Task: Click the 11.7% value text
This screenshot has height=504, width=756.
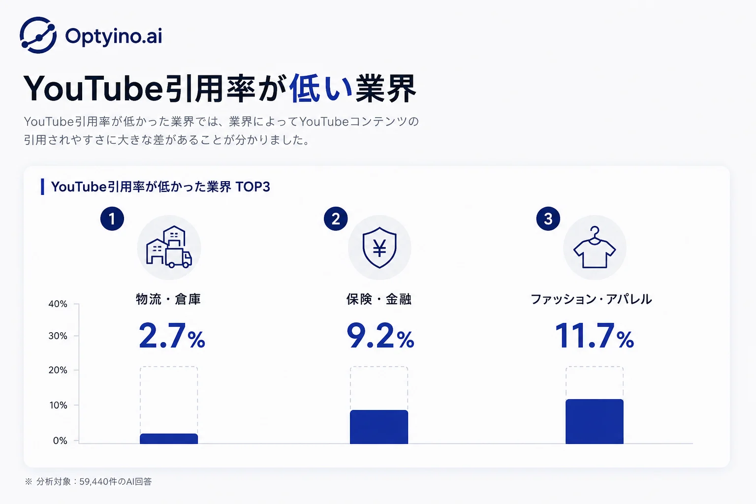Action: click(x=595, y=336)
